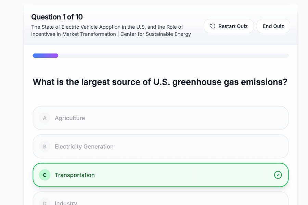Click the unfilled gray progress bar track
Image resolution: width=308 pixels, height=205 pixels.
pyautogui.click(x=173, y=56)
